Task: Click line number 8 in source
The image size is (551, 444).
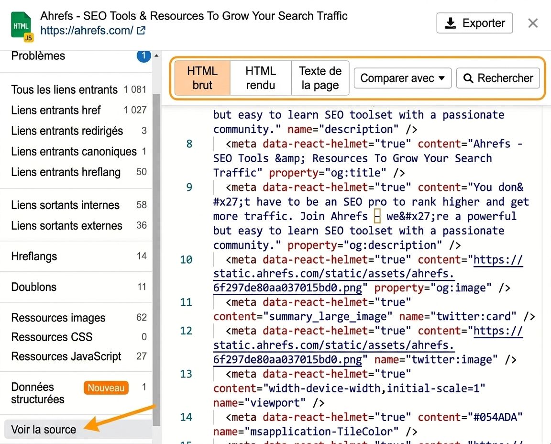Action: [189, 144]
